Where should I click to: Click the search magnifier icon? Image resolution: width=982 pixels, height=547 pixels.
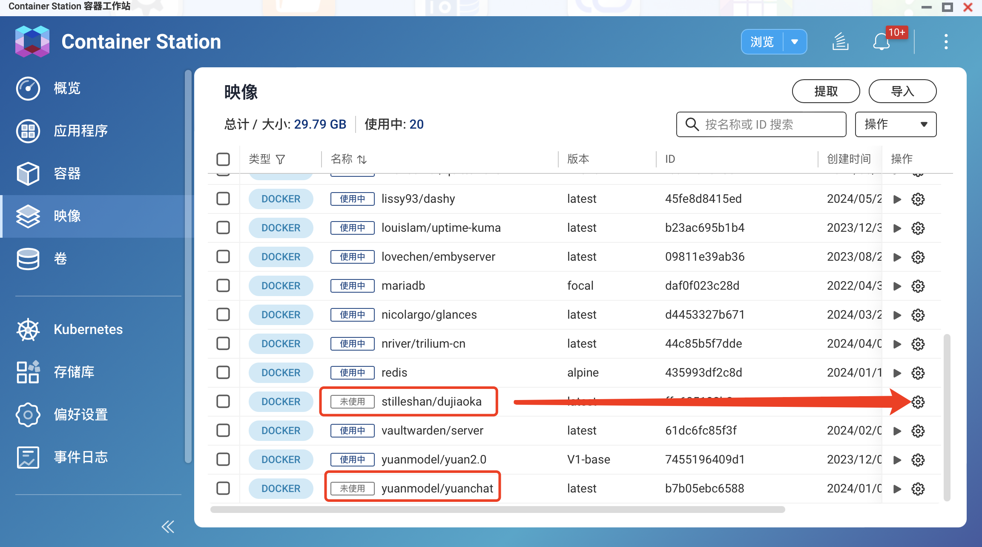[x=692, y=124]
